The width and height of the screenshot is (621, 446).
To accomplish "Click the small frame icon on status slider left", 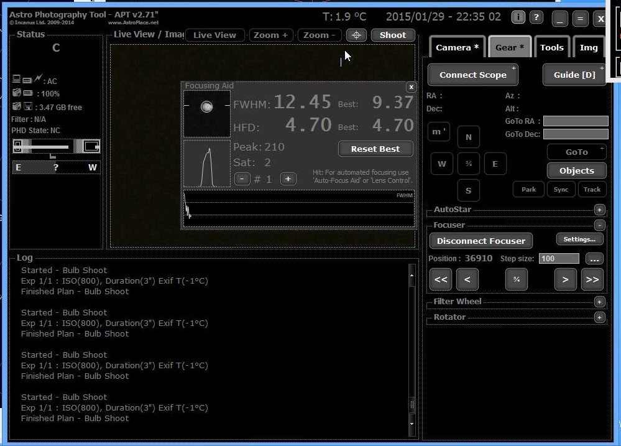I will click(x=17, y=146).
